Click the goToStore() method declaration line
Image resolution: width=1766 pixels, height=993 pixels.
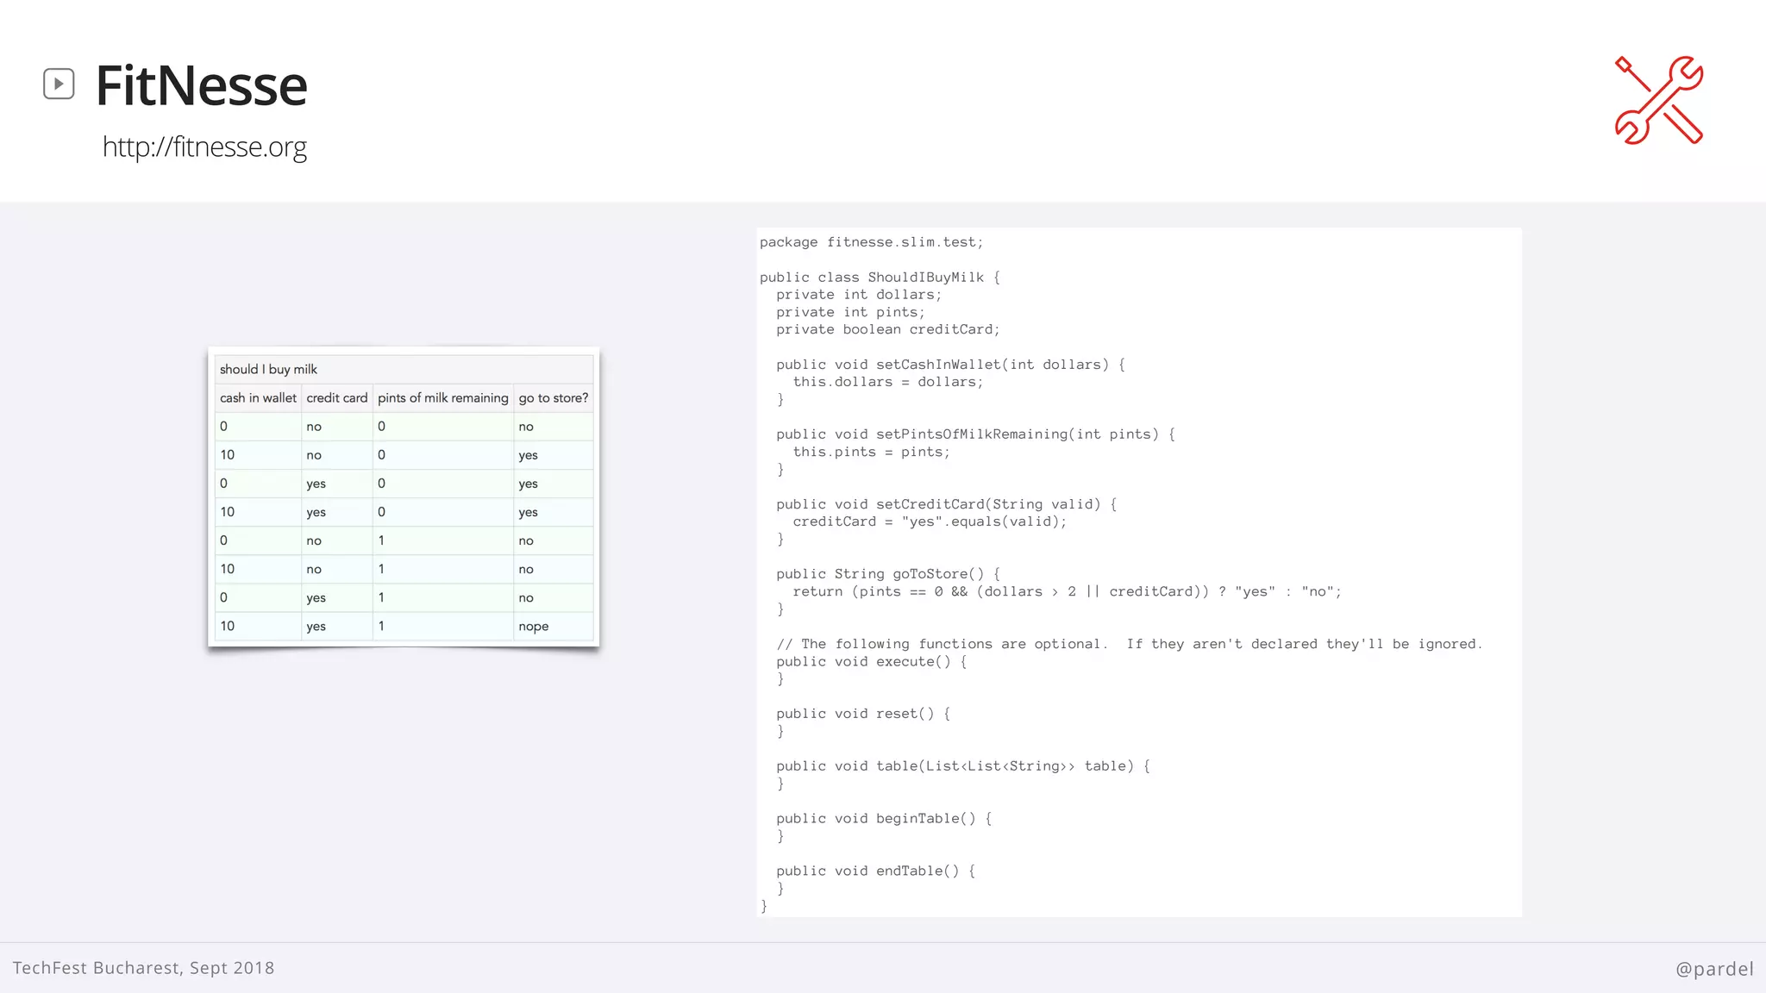[x=887, y=574]
